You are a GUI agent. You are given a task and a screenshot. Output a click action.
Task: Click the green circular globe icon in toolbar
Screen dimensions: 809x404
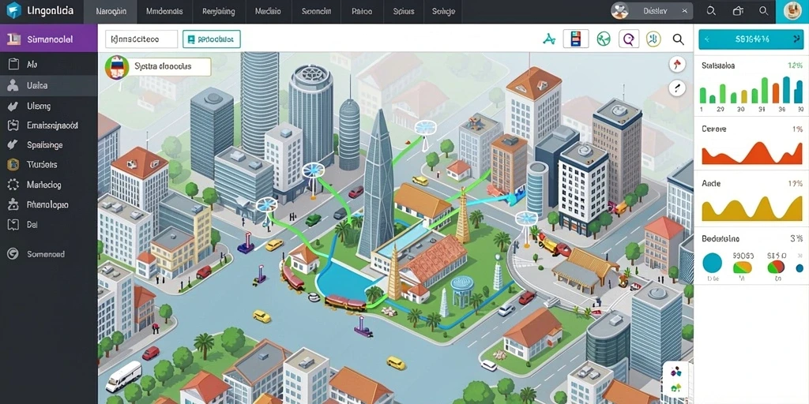click(x=604, y=39)
